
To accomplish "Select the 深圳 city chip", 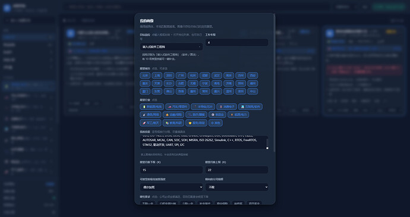I will (169, 76).
